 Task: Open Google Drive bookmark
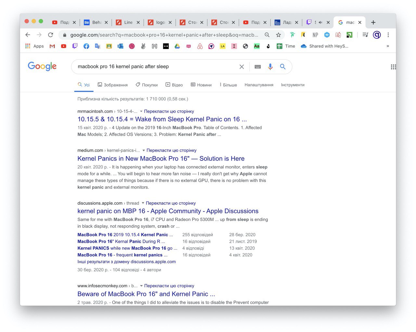(177, 46)
